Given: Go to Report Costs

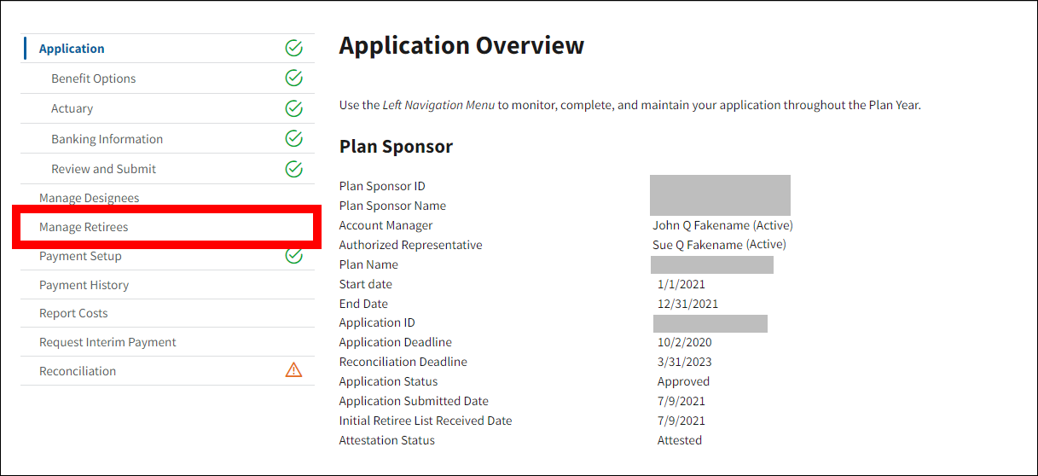Looking at the screenshot, I should point(73,313).
